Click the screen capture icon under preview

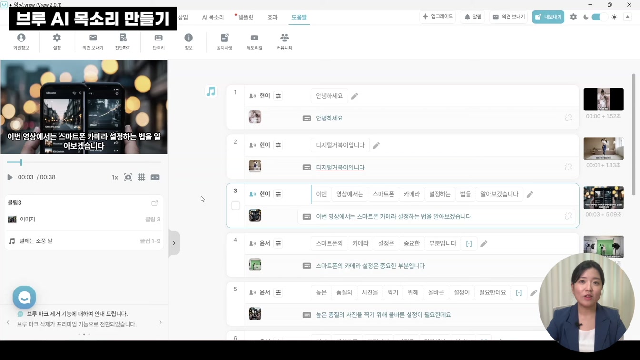[128, 177]
